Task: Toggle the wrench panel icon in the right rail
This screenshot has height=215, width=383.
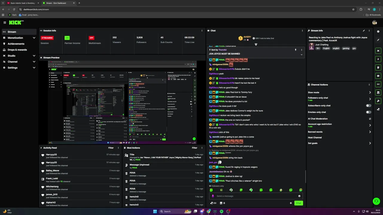Action: coord(378,101)
